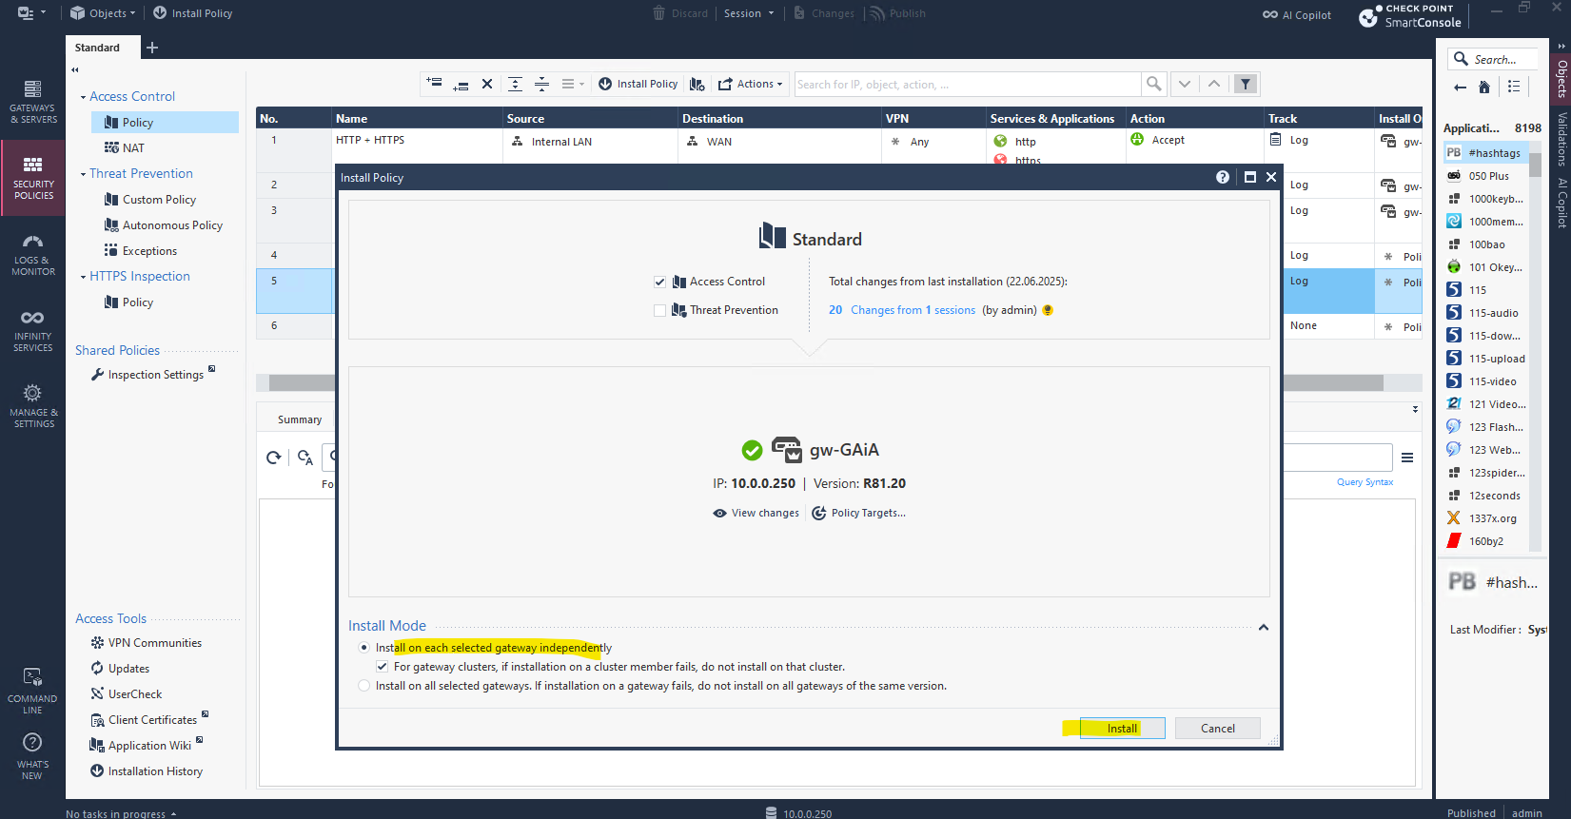1571x819 pixels.
Task: Open the Objects dropdown menu
Action: pos(103,13)
